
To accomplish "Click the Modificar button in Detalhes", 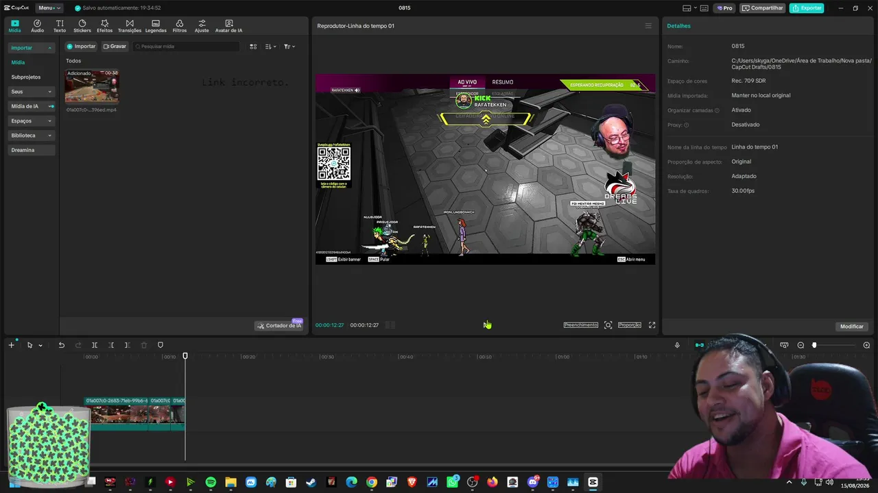I will tap(852, 327).
